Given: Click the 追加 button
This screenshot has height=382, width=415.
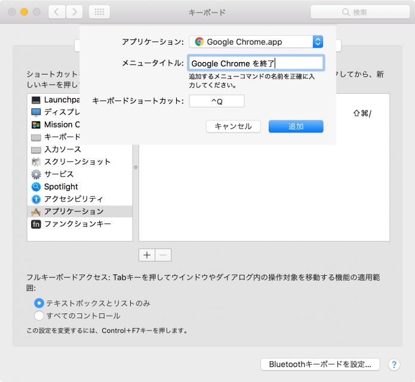Looking at the screenshot, I should (x=296, y=127).
